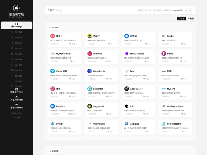Viewport: 207px width, 155px height.
Task: Click the MyModernMet logo
Action: pyautogui.click(x=53, y=53)
